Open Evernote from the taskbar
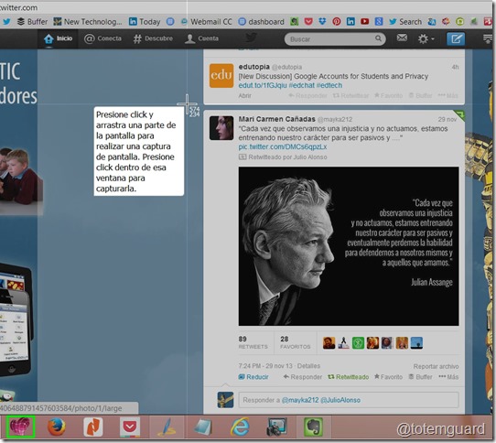Screen dimensions: 496x443 313,427
